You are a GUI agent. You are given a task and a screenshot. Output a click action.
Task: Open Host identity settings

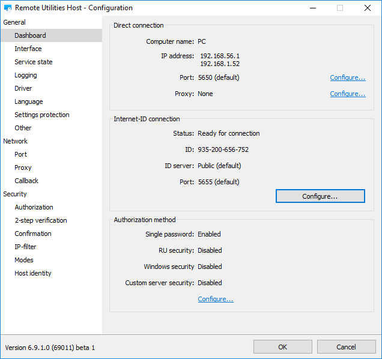click(x=33, y=273)
